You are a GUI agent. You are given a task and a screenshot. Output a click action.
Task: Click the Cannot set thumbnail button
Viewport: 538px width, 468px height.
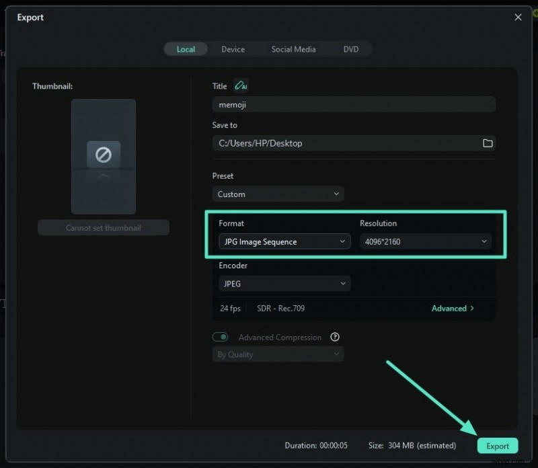click(103, 227)
